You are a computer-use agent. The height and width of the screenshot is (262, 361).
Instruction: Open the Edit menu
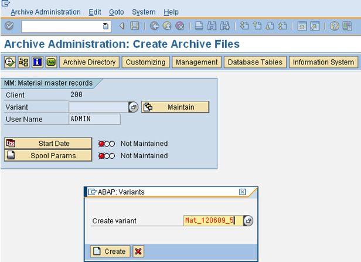tap(95, 12)
